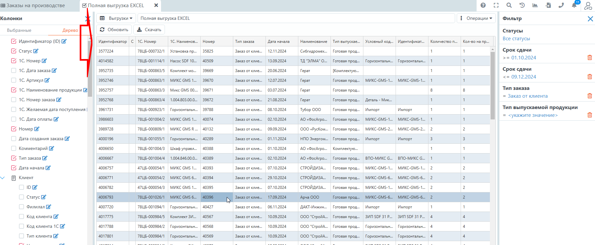Delete the 'Тип заказа' filter with trash icon
Screen dimensions: 595x245
point(589,96)
